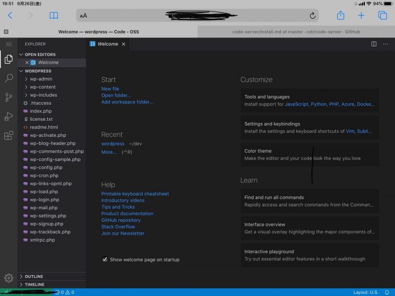Click the notifications bell in status bar
This screenshot has width=395, height=296.
coord(387,292)
